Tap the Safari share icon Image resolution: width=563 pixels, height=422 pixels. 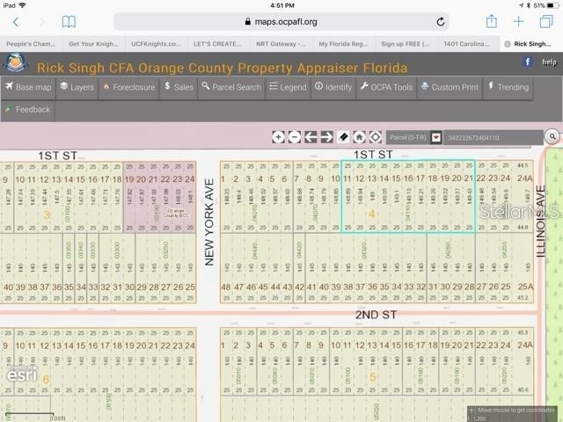(x=491, y=21)
